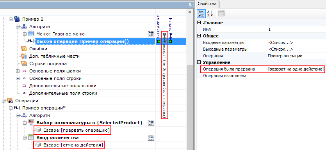Switch to the Свойства tab
Image resolution: width=326 pixels, height=150 pixels.
pos(207,4)
